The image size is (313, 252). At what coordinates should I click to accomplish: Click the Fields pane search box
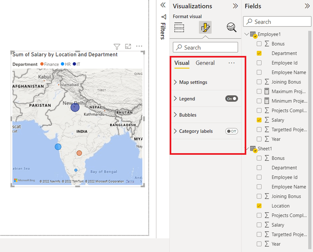(x=277, y=21)
